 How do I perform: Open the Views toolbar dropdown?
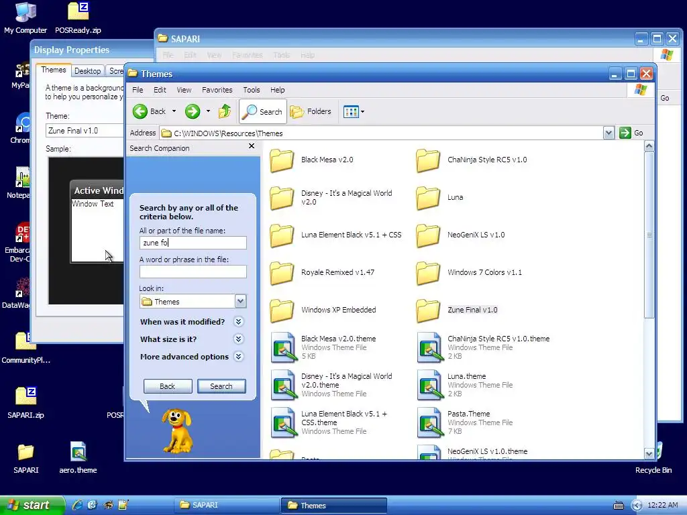pyautogui.click(x=354, y=111)
